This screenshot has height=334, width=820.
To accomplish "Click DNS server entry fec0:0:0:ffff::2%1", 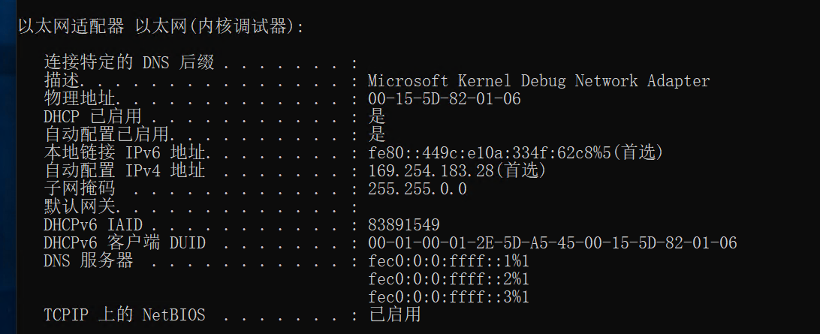I will tap(449, 278).
